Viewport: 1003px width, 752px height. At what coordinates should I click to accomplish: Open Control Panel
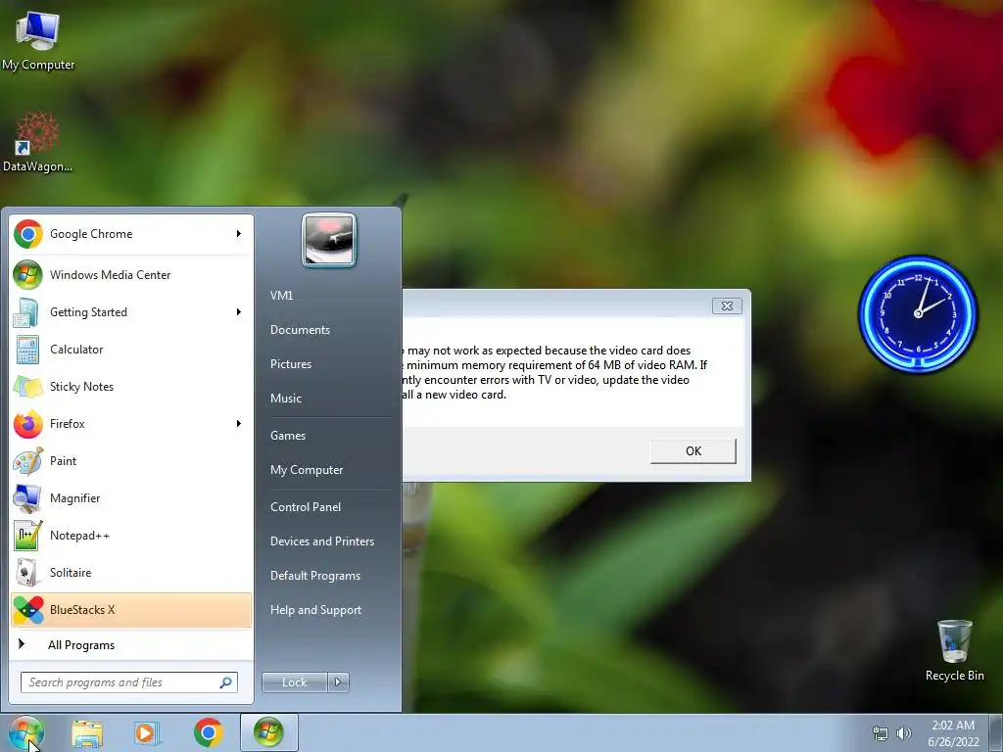(329, 507)
